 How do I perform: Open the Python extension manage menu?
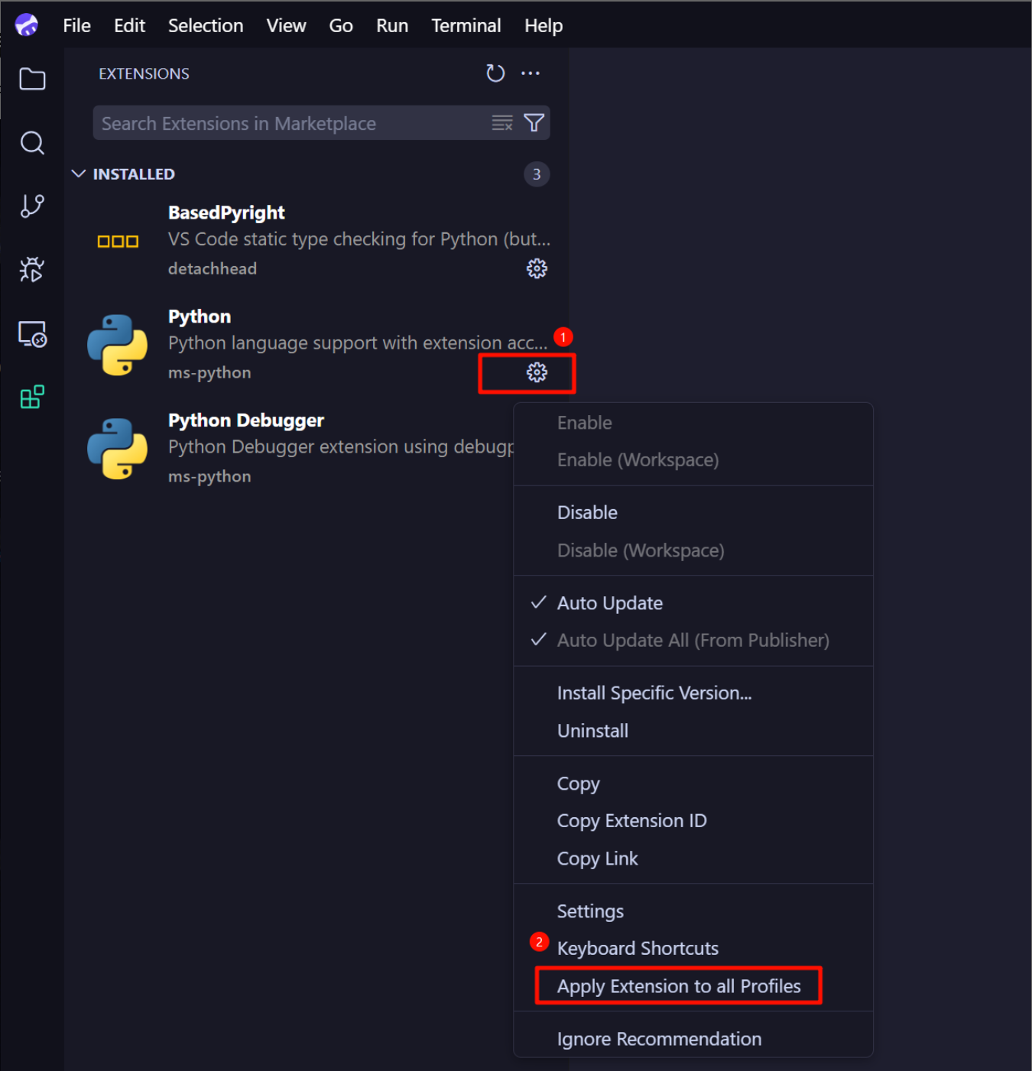pos(537,373)
